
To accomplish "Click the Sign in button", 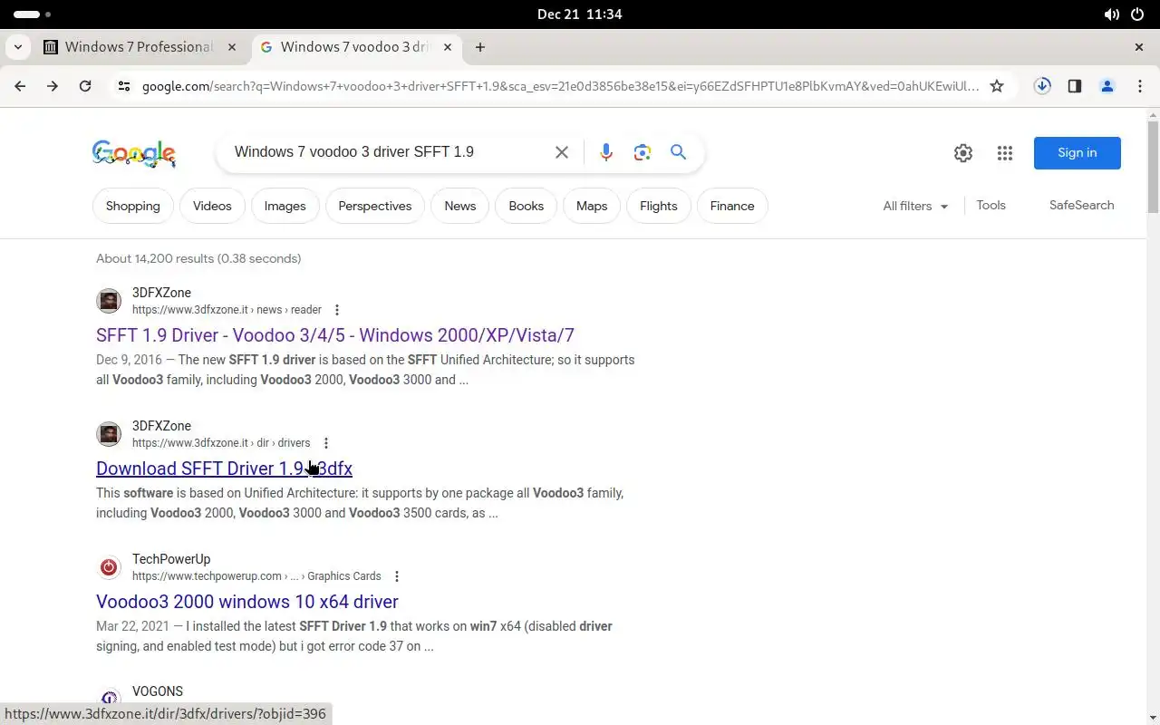I will click(x=1078, y=152).
